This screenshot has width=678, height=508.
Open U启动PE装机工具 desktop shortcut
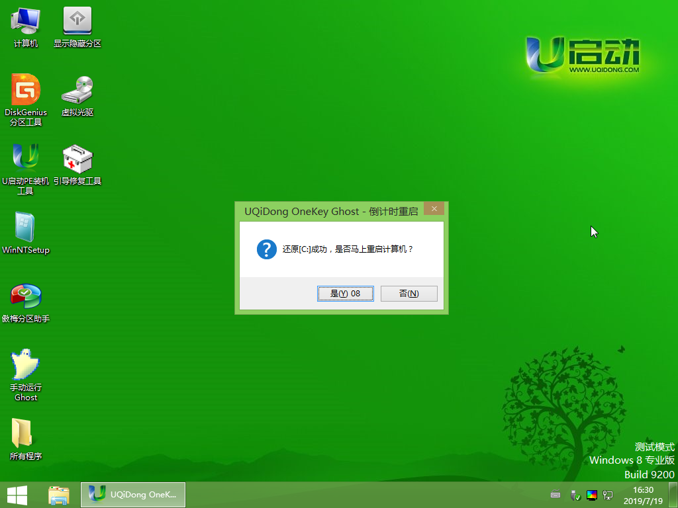click(26, 169)
